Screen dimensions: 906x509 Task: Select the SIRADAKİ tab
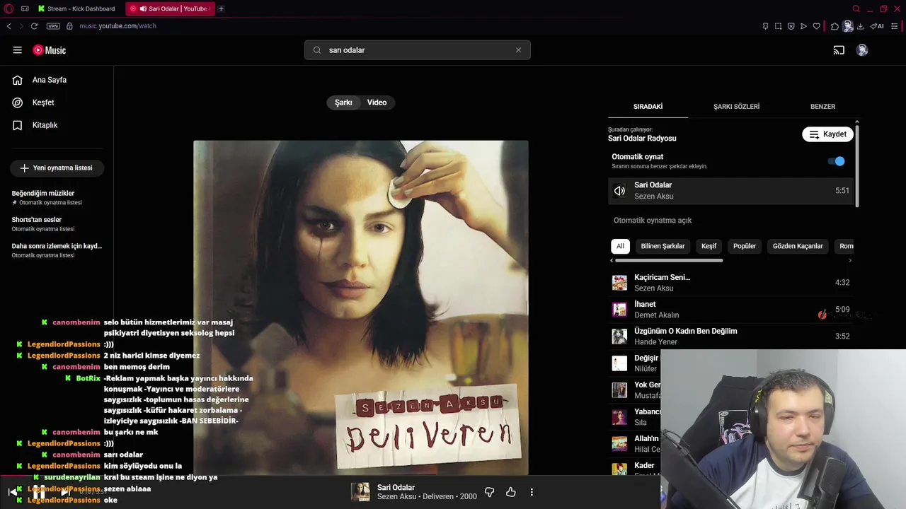click(648, 107)
